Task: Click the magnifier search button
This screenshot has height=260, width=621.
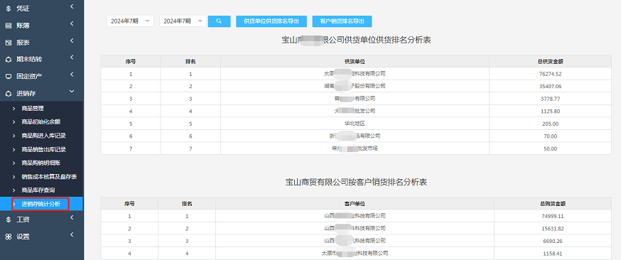Action: 219,21
